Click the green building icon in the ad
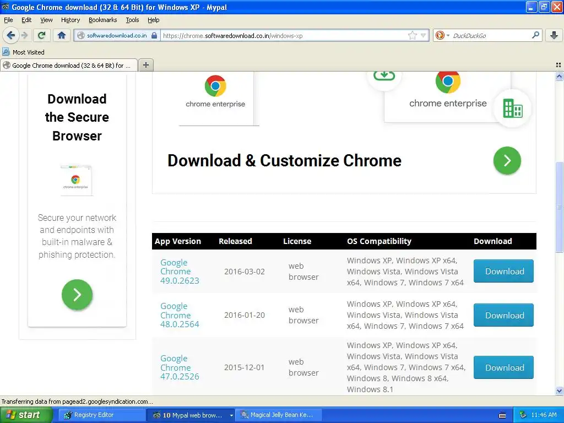564x423 pixels. point(513,109)
